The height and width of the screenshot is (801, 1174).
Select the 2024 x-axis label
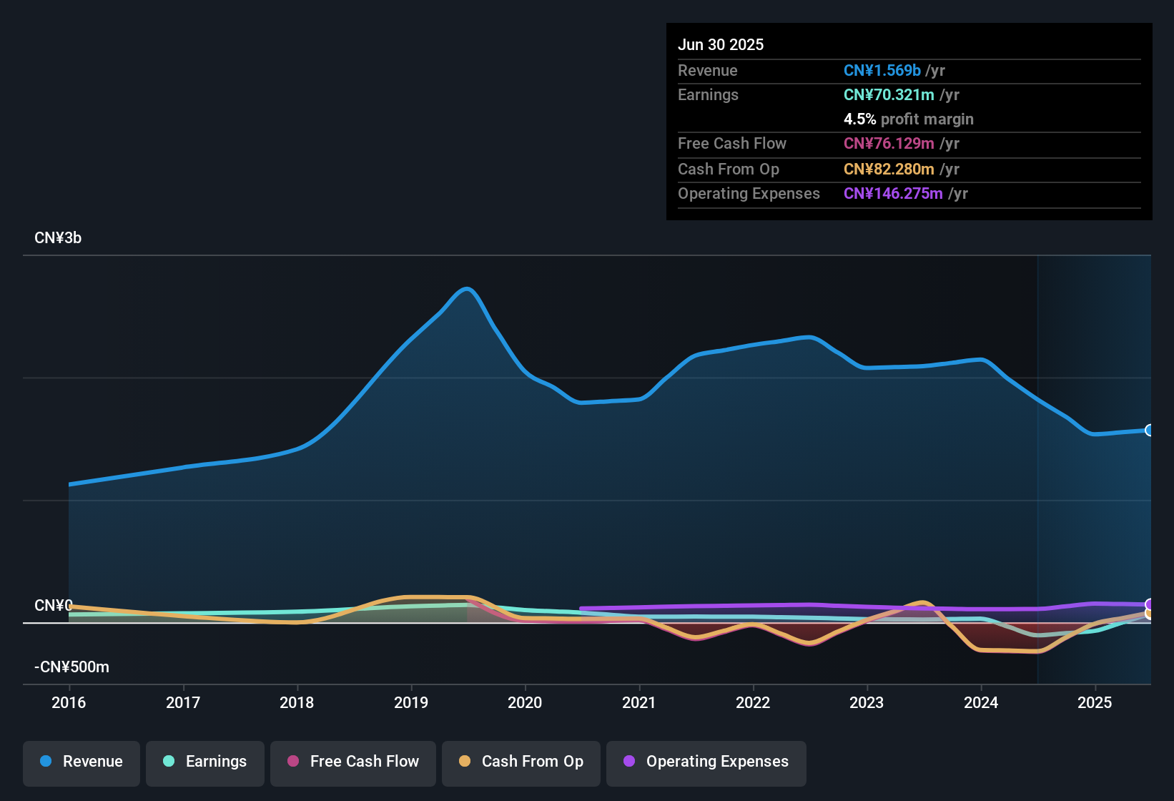click(x=981, y=702)
